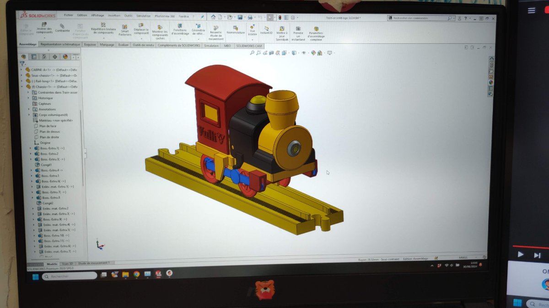
Task: Select the Contrainte (mate) tool
Action: pyautogui.click(x=62, y=27)
